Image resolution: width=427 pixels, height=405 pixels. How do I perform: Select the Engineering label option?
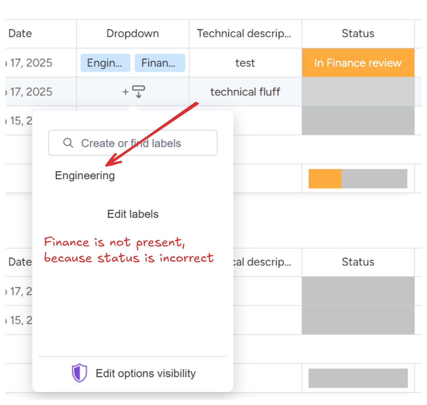[x=85, y=175]
